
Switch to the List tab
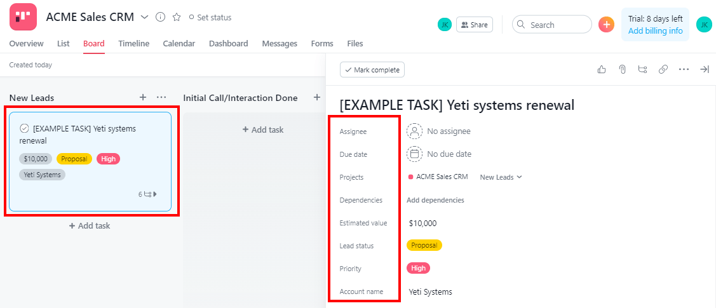(x=64, y=44)
